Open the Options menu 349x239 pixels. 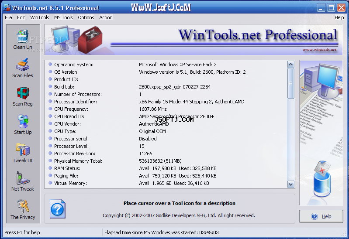[x=86, y=17]
